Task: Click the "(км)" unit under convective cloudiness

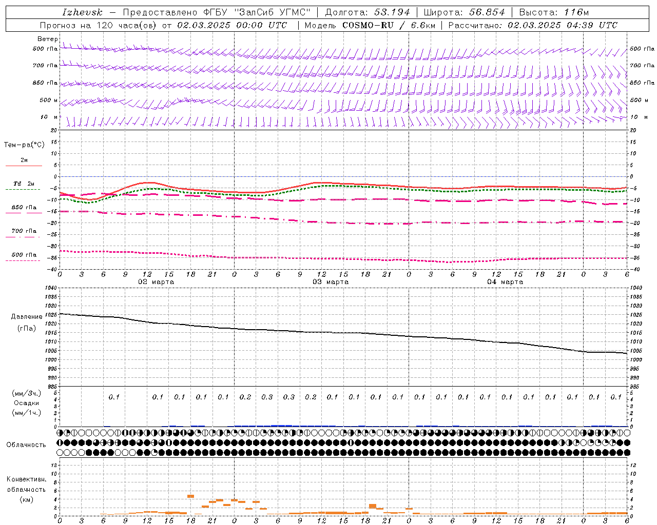Action: coord(26,499)
